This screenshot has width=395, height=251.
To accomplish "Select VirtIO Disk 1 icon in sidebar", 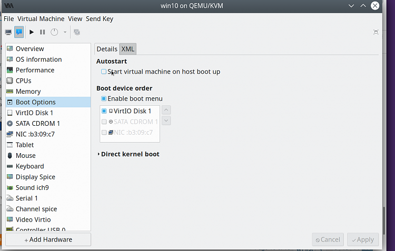I will [10, 113].
